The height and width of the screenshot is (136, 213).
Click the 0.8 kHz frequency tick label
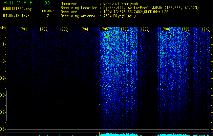(x=3, y=95)
